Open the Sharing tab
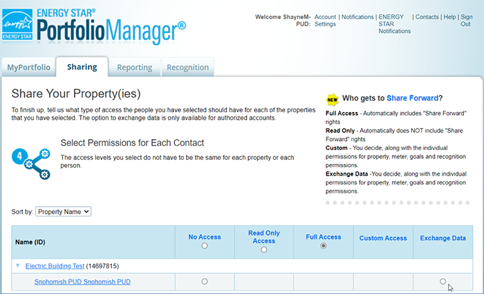Image resolution: width=484 pixels, height=294 pixels. click(x=82, y=66)
